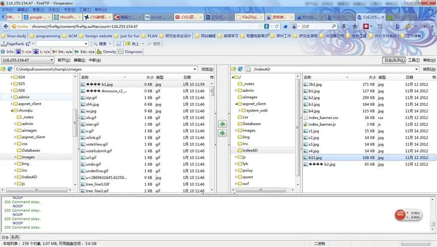Open the 文件(F) menu
The image size is (437, 247).
tap(7, 9)
